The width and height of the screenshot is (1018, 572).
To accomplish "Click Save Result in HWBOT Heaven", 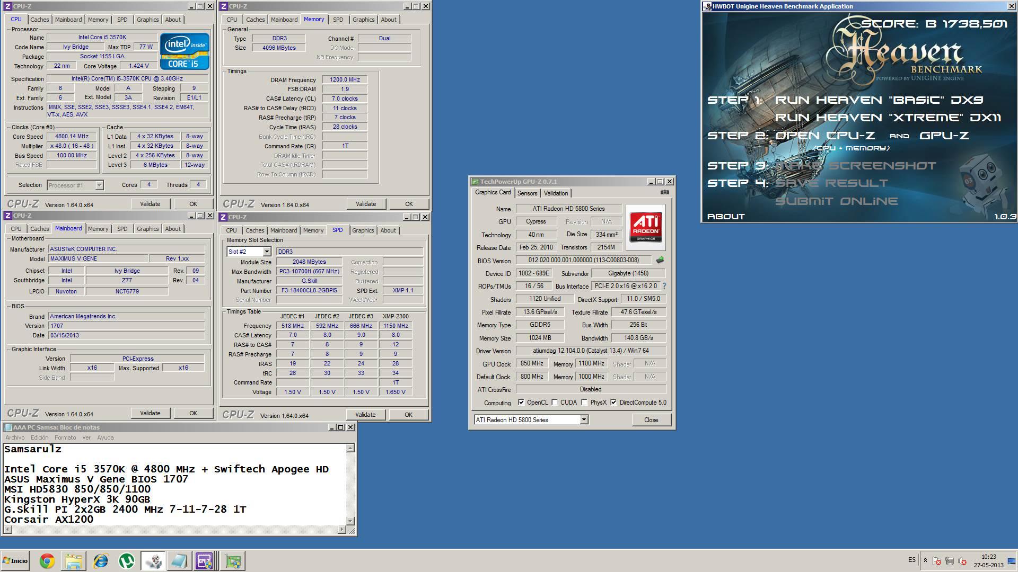I will 831,183.
